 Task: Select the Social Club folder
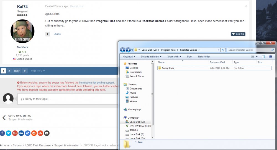(214, 68)
